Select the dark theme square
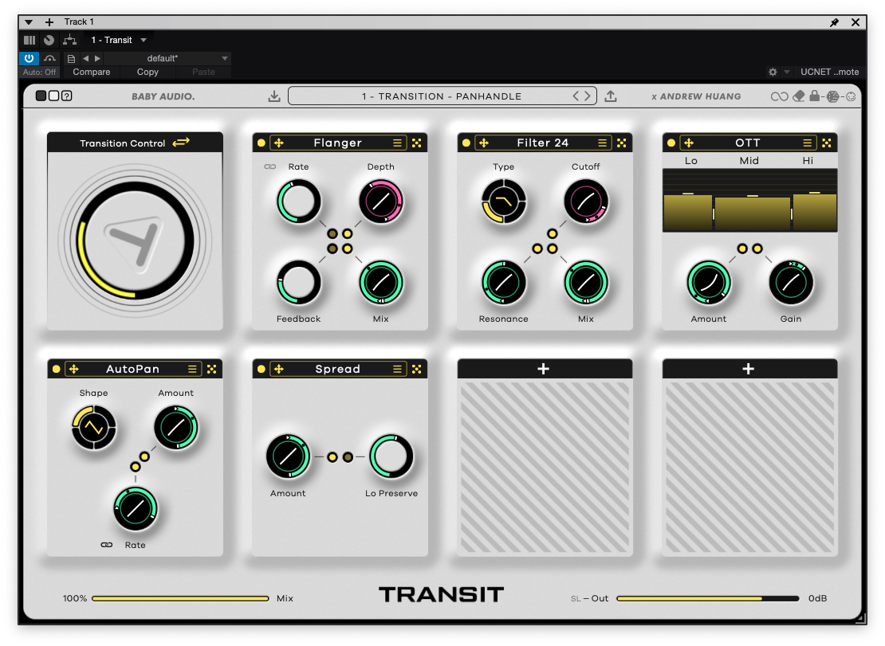Image resolution: width=885 pixels, height=646 pixels. coord(41,96)
